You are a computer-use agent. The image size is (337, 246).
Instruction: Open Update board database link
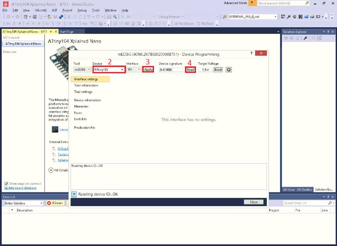click(x=20, y=187)
